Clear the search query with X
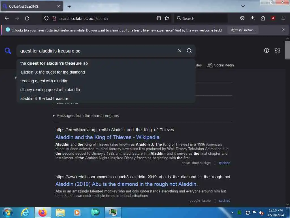Screen dimensions: 290x218 pyautogui.click(x=180, y=51)
